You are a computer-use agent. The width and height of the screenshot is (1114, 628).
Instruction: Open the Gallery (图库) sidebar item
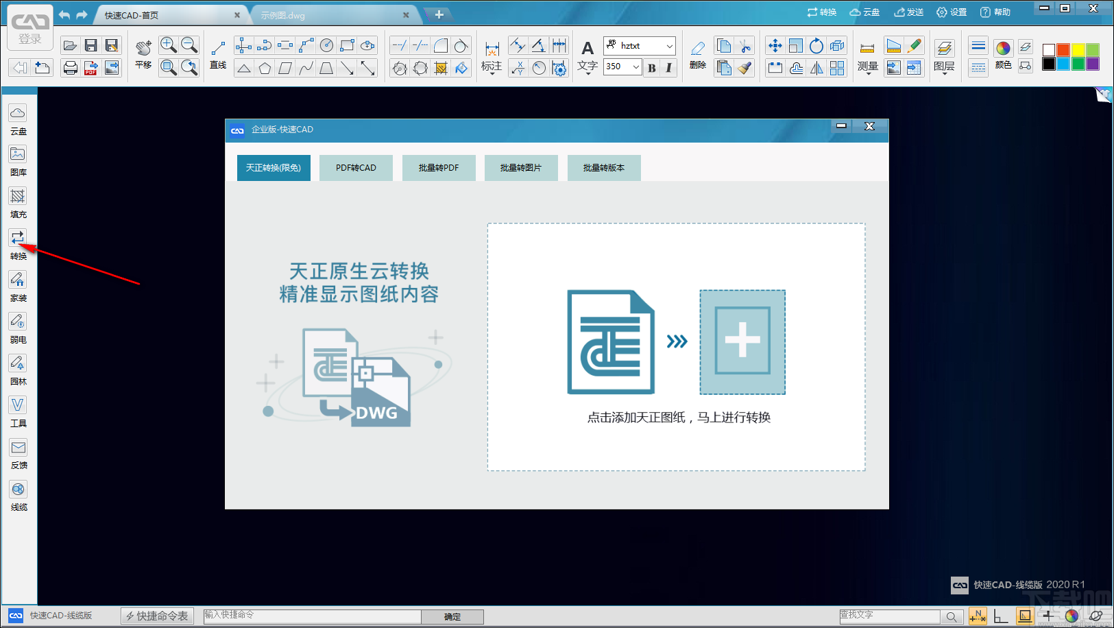(x=18, y=161)
